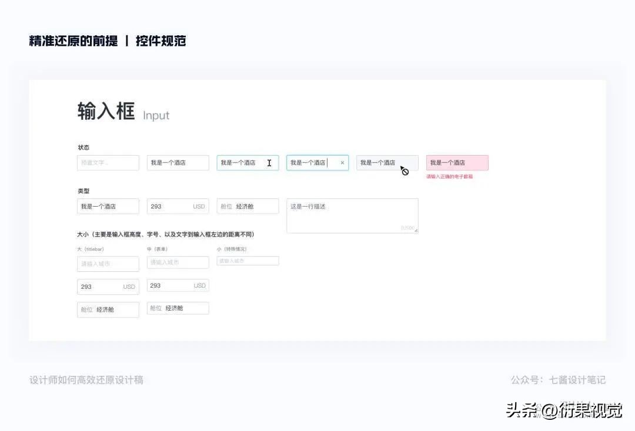The height and width of the screenshot is (431, 635).
Task: Click the 0/2500 character counter in the textarea
Action: [407, 227]
